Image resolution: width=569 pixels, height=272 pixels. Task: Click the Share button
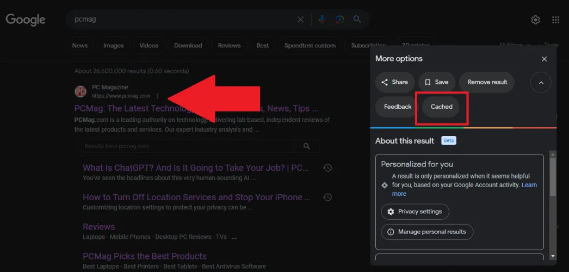click(x=395, y=82)
